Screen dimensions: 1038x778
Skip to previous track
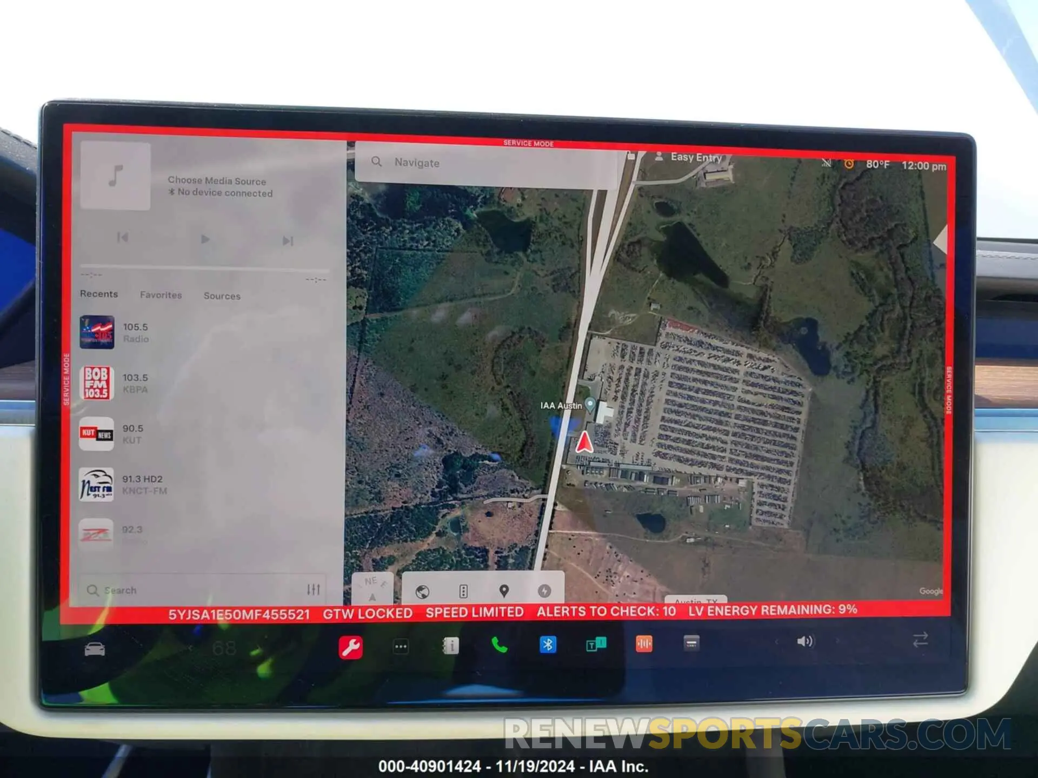[123, 237]
